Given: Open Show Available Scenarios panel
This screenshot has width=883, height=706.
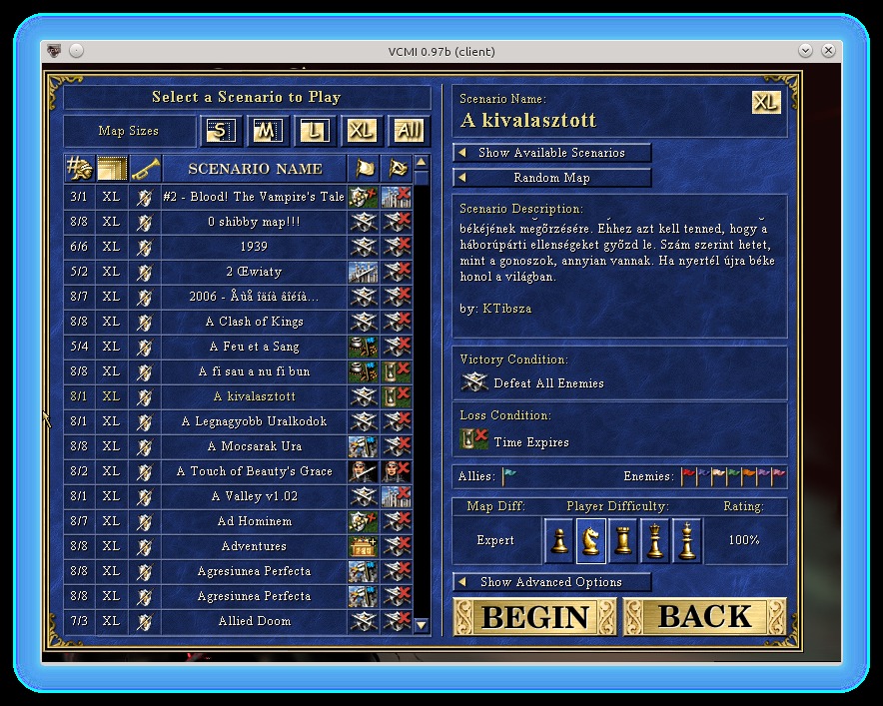Looking at the screenshot, I should coord(551,153).
